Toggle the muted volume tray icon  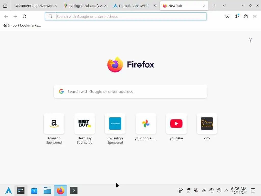pyautogui.click(x=196, y=190)
